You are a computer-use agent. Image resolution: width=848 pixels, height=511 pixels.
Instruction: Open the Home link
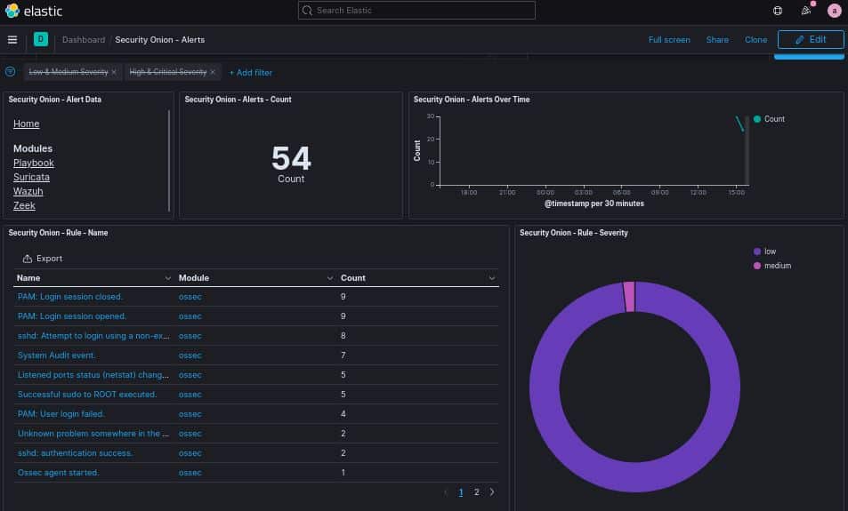tap(26, 124)
